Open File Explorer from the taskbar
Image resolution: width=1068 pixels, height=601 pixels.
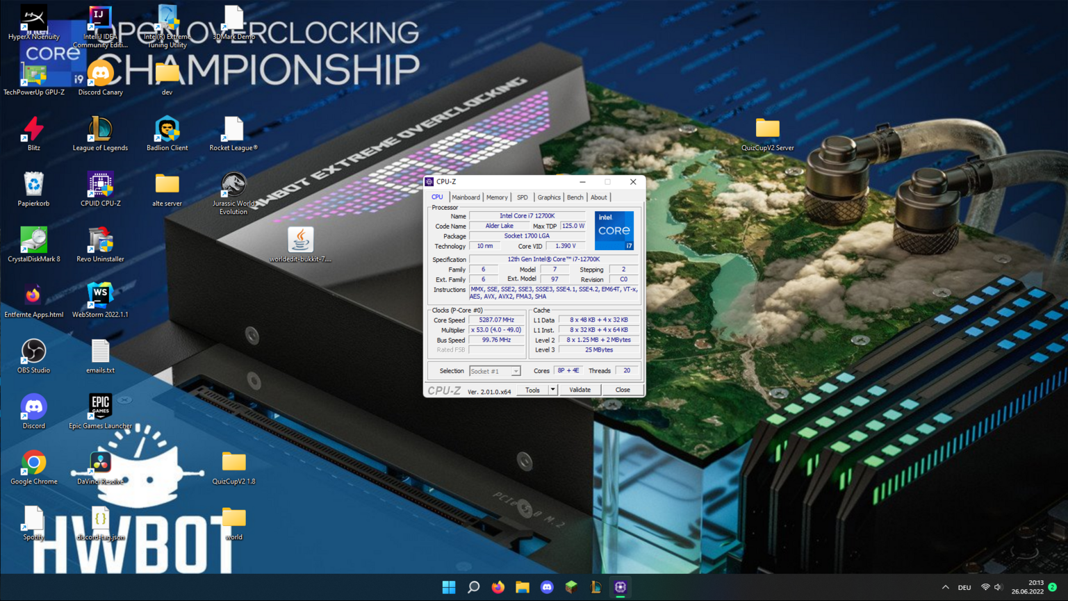pyautogui.click(x=523, y=587)
